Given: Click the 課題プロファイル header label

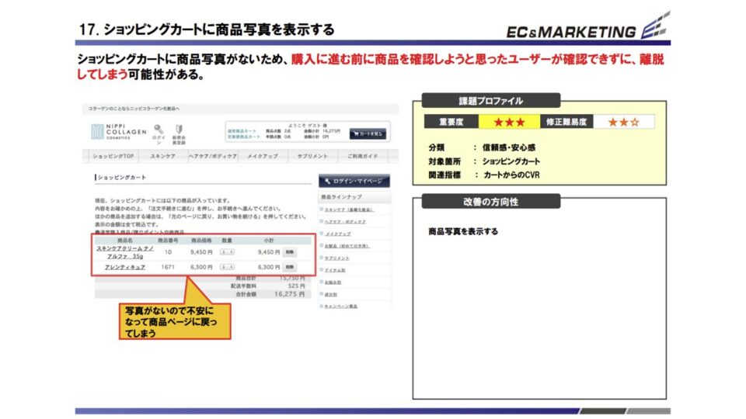Looking at the screenshot, I should (x=491, y=101).
